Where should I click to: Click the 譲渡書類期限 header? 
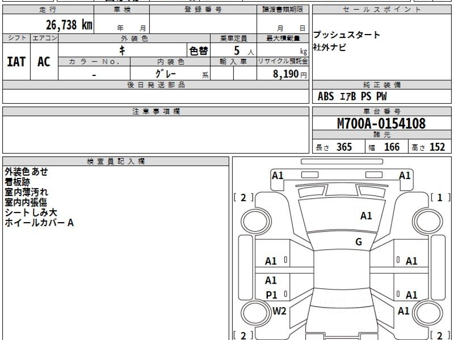[x=283, y=10]
